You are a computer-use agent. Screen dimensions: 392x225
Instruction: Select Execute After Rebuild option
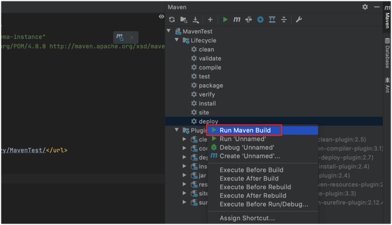(x=263, y=195)
